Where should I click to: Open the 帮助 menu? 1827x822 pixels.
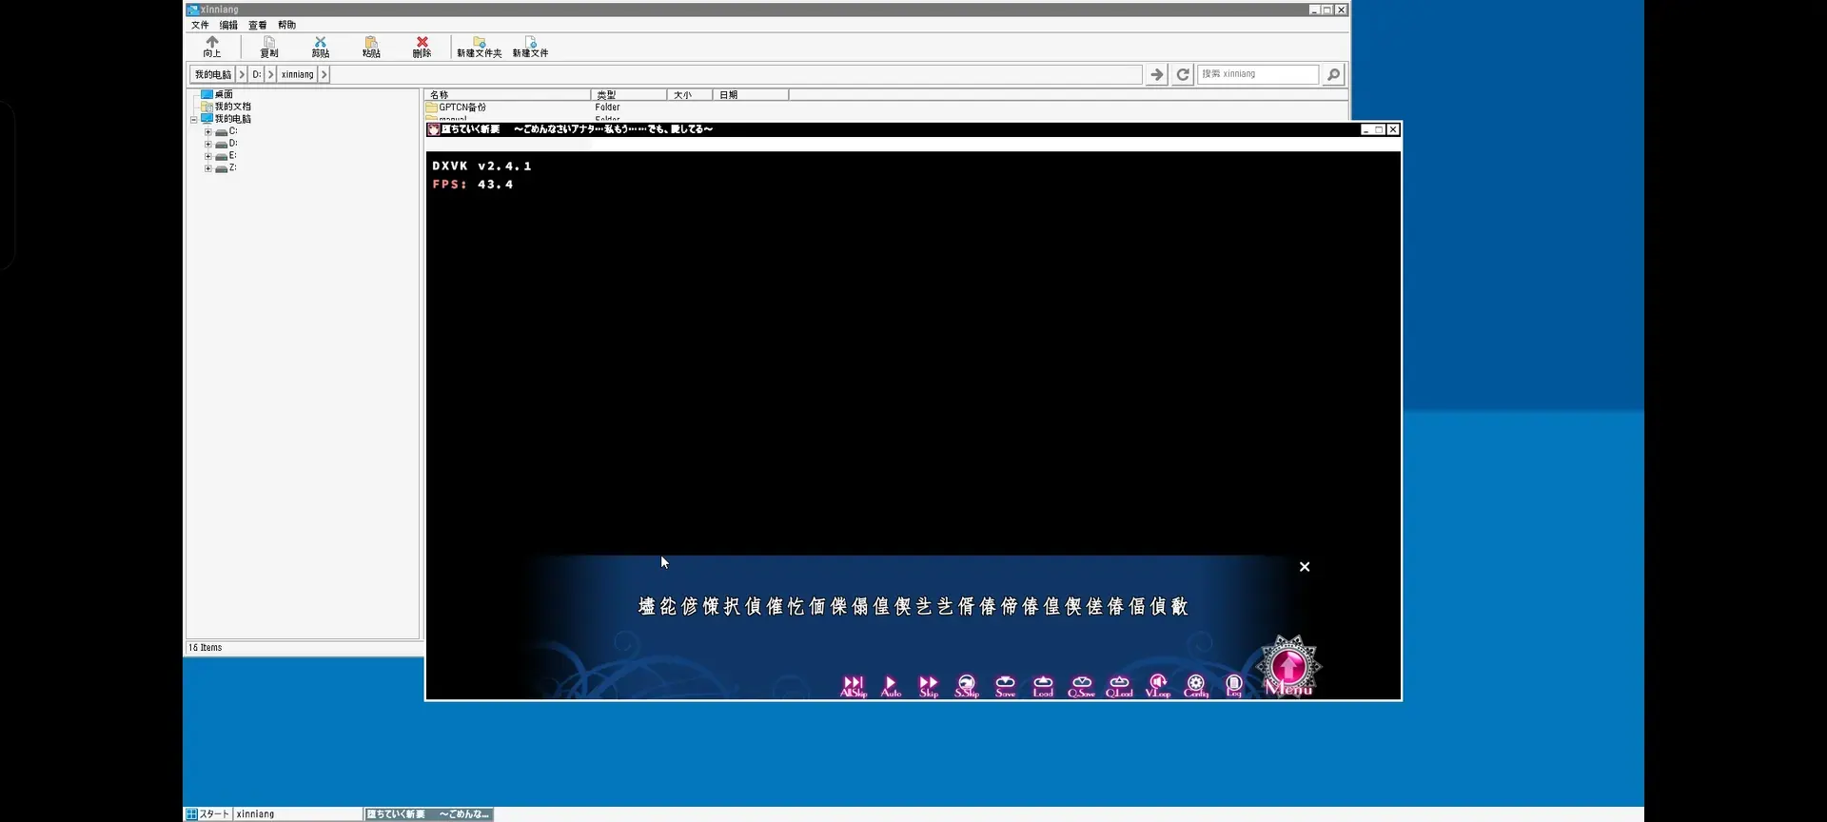(286, 25)
